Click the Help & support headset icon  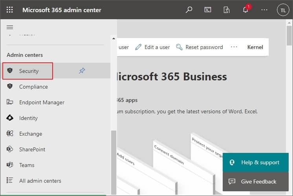[x=232, y=162]
